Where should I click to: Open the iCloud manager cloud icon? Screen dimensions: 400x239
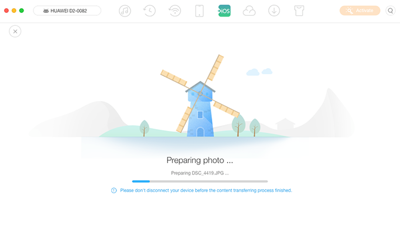[x=249, y=11]
